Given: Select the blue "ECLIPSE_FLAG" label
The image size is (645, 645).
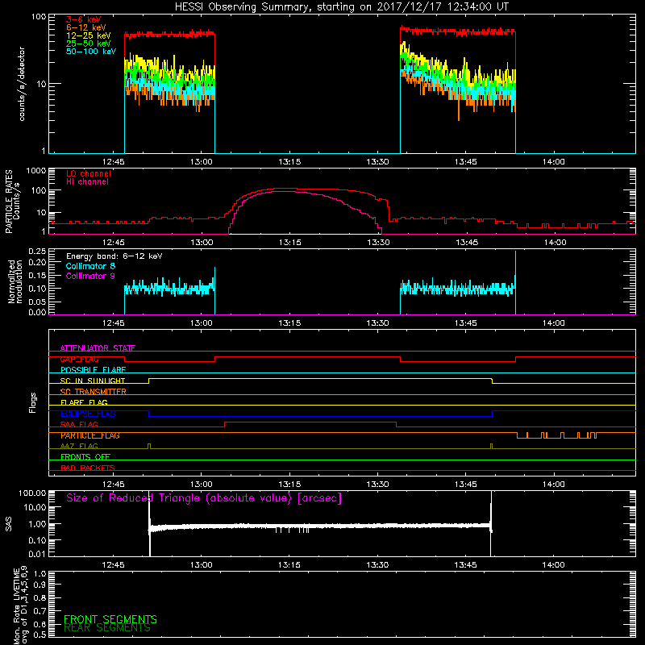Looking at the screenshot, I should point(88,414).
